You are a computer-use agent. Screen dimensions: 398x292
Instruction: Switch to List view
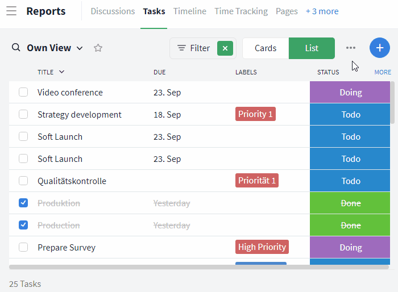(x=312, y=48)
